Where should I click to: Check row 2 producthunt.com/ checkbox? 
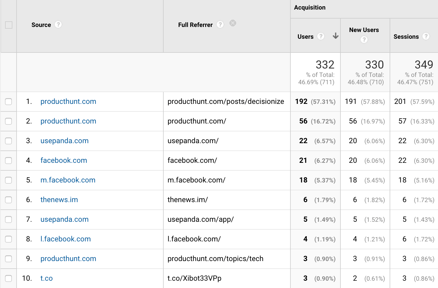tap(8, 121)
